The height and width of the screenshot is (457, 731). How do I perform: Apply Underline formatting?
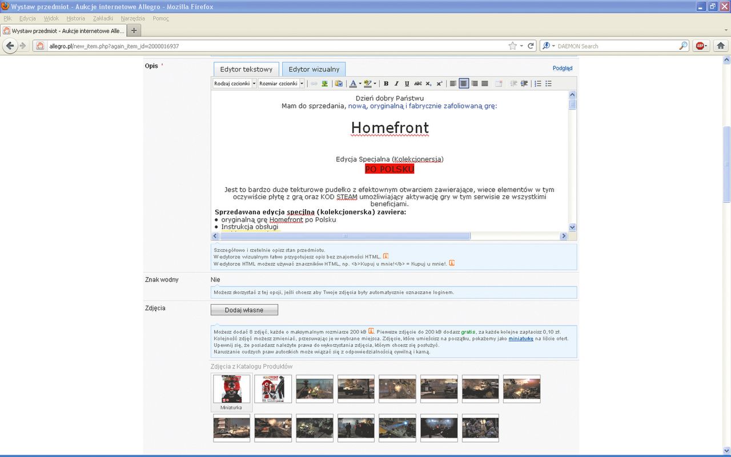click(x=407, y=83)
